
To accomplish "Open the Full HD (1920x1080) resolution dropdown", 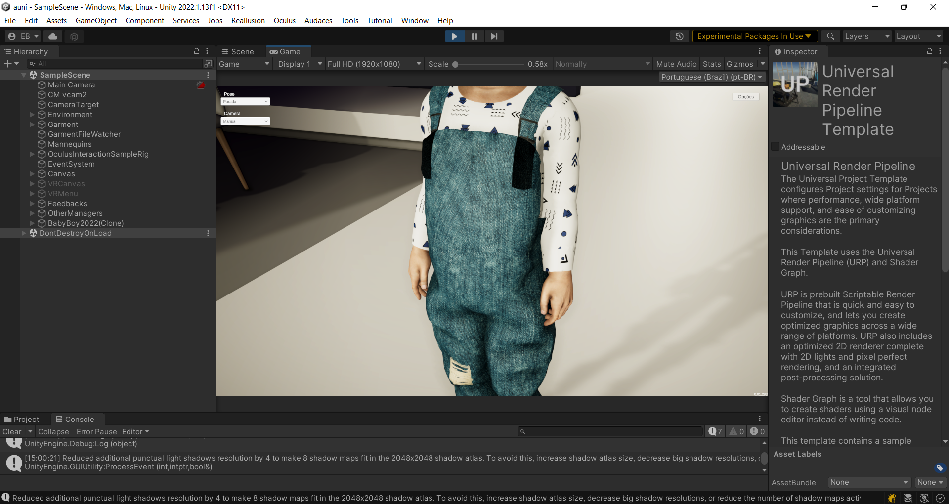I will point(374,64).
